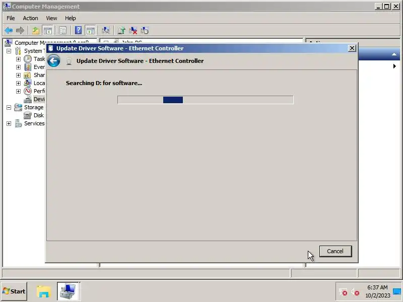Close the Update Driver Software dialog
403x302 pixels.
click(352, 48)
